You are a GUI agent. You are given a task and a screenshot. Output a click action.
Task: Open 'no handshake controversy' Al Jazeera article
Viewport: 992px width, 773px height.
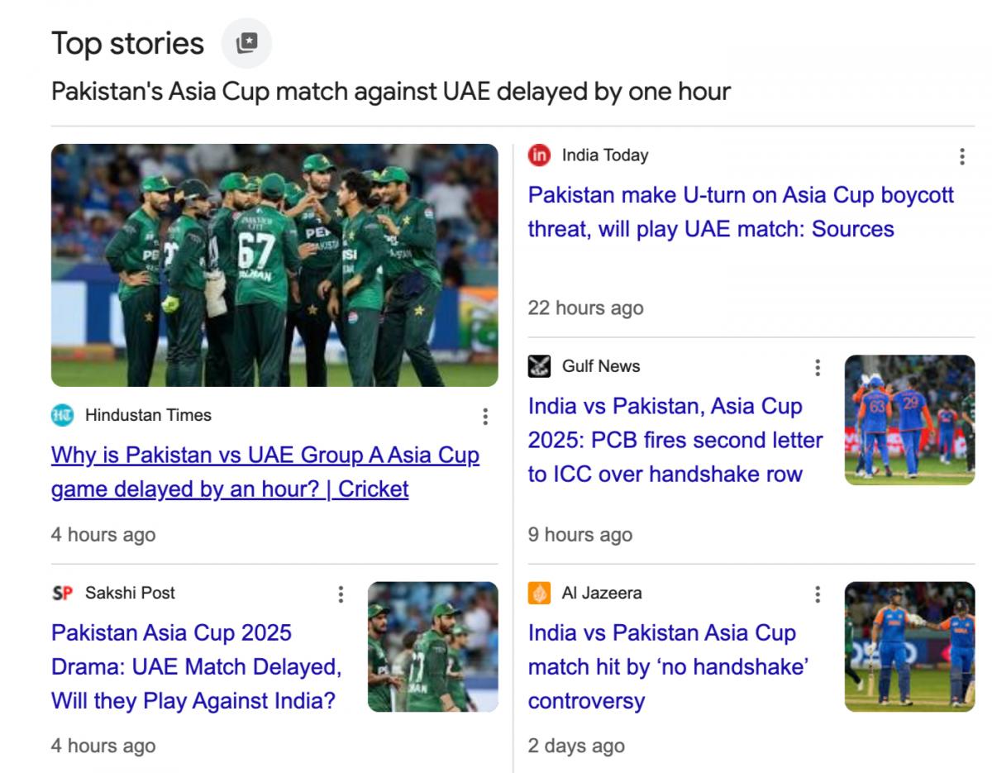coord(668,667)
